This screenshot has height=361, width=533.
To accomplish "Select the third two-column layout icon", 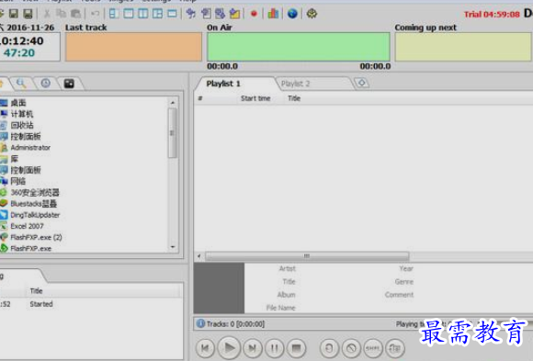I will tap(143, 14).
